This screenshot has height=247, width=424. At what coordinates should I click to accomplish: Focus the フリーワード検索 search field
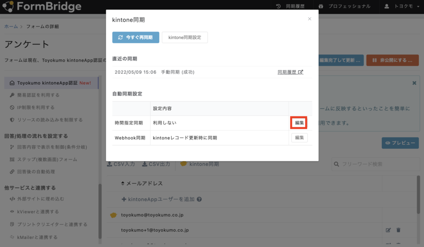376,164
